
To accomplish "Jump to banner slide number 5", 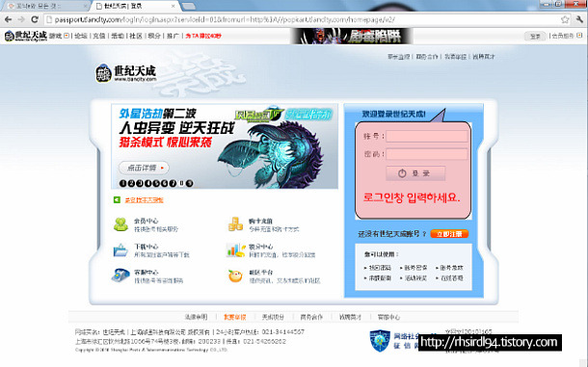I will [156, 183].
